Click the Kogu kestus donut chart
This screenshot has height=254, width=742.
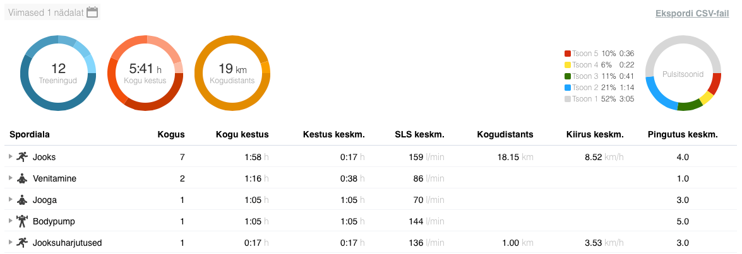[145, 73]
